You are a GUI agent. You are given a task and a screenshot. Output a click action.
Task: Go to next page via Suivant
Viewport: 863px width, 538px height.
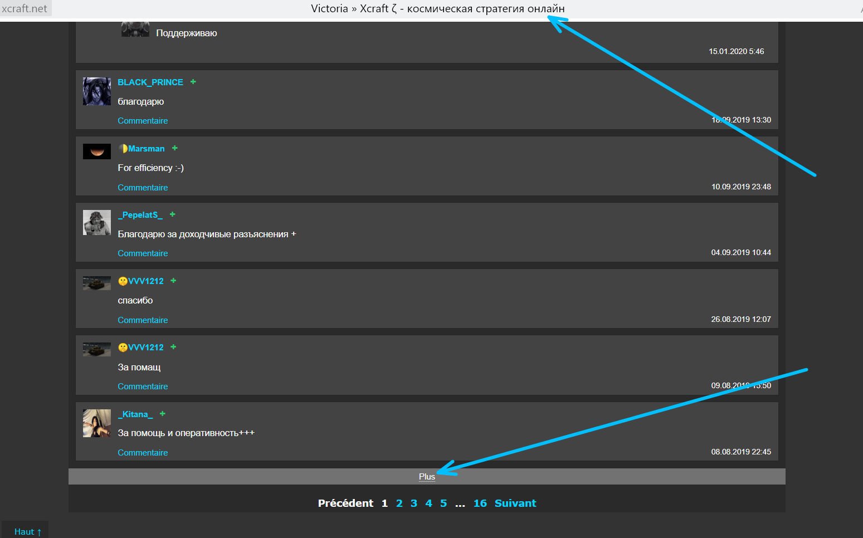click(x=515, y=503)
